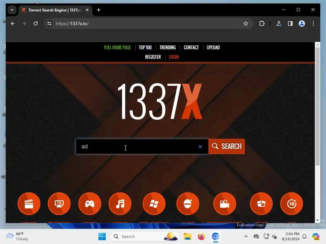
Task: Show hidden system tray icons chevron
Action: 246,236
